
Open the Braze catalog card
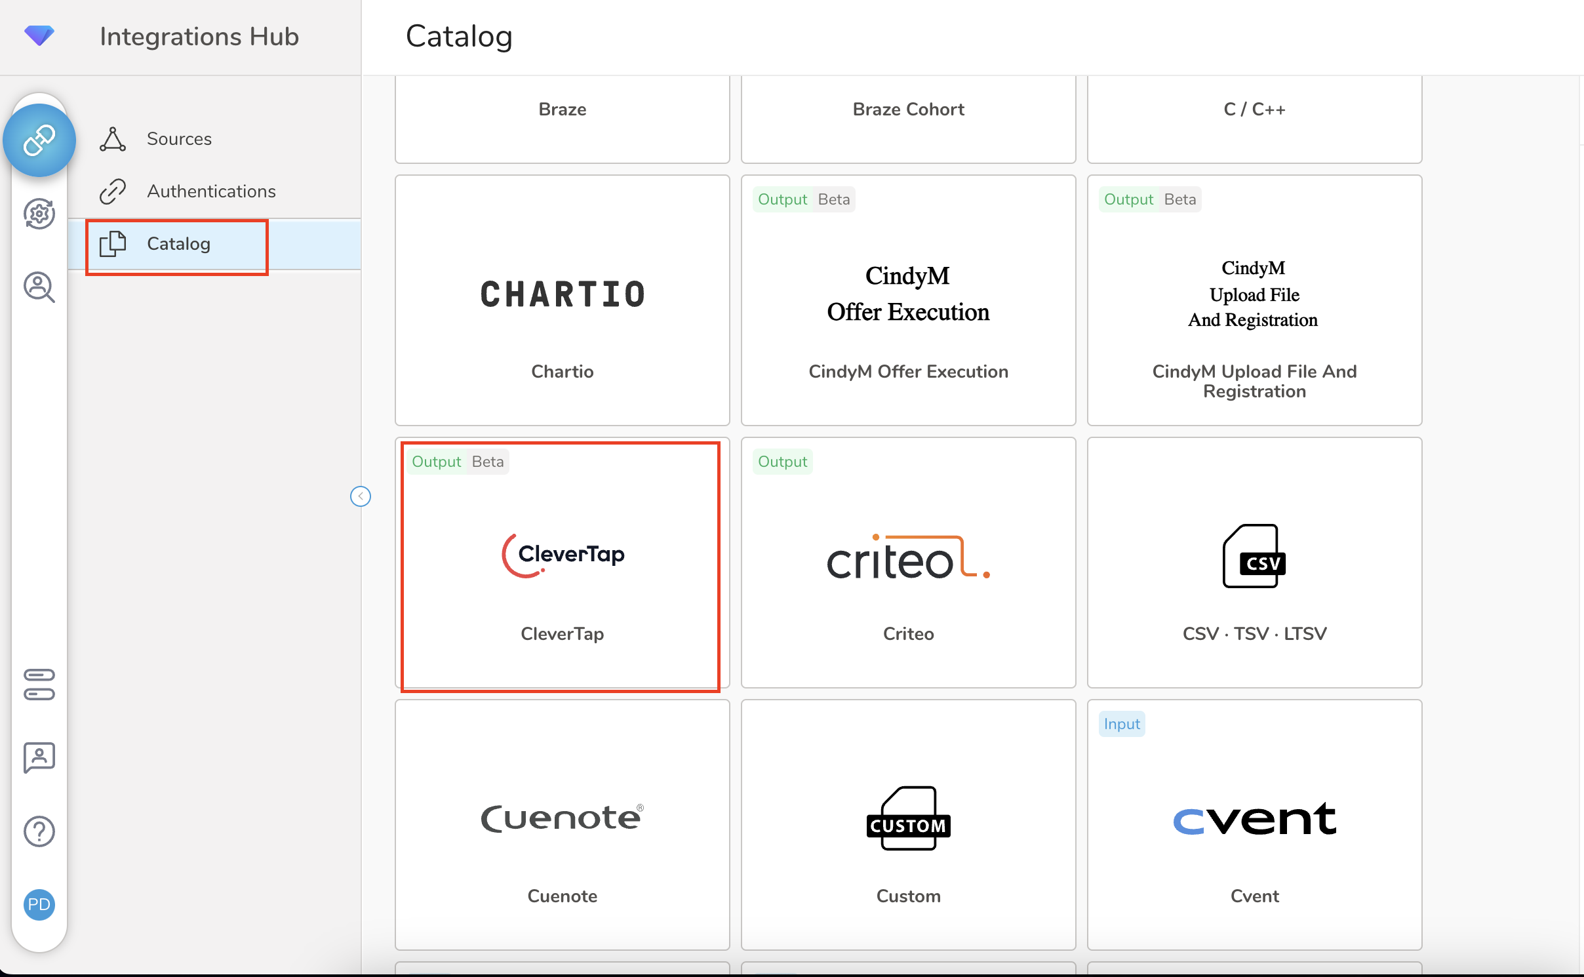coord(563,119)
